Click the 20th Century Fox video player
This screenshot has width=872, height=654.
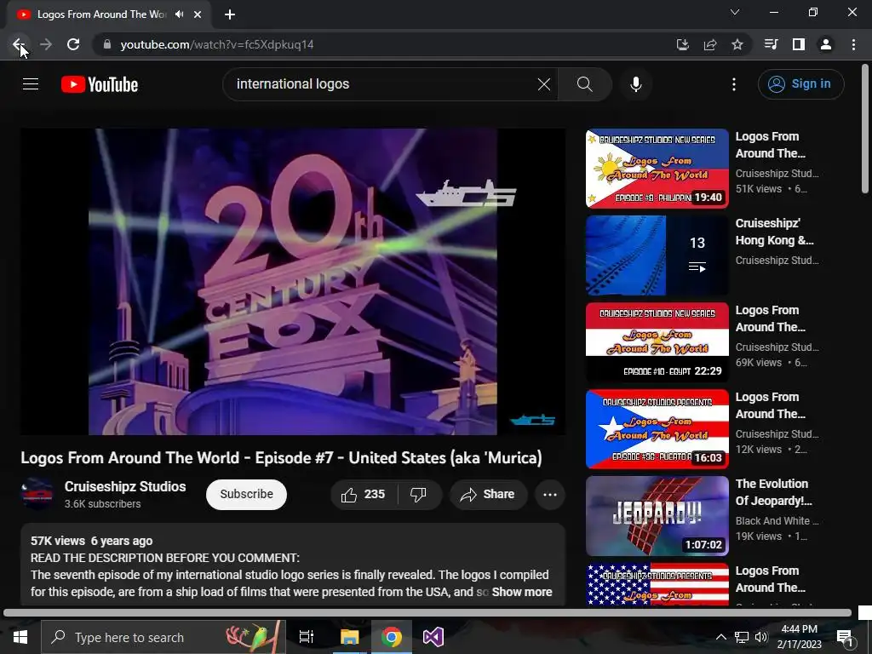293,281
